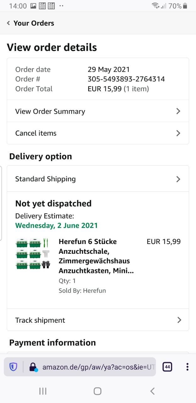Tap the site security padlock icon

33,367
